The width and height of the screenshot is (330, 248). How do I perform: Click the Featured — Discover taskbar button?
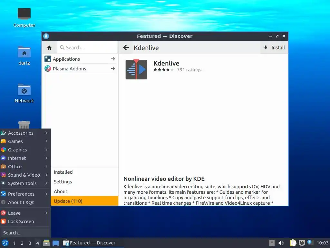point(92,243)
